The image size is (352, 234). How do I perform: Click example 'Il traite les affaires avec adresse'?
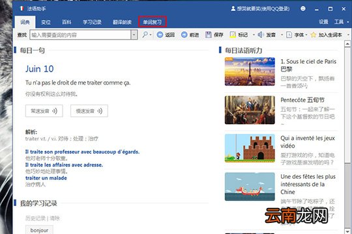coord(64,165)
